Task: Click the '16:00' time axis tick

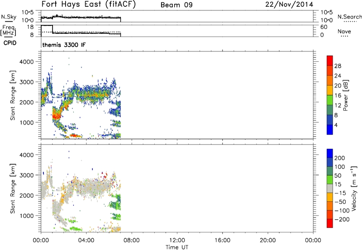Action: click(222, 241)
